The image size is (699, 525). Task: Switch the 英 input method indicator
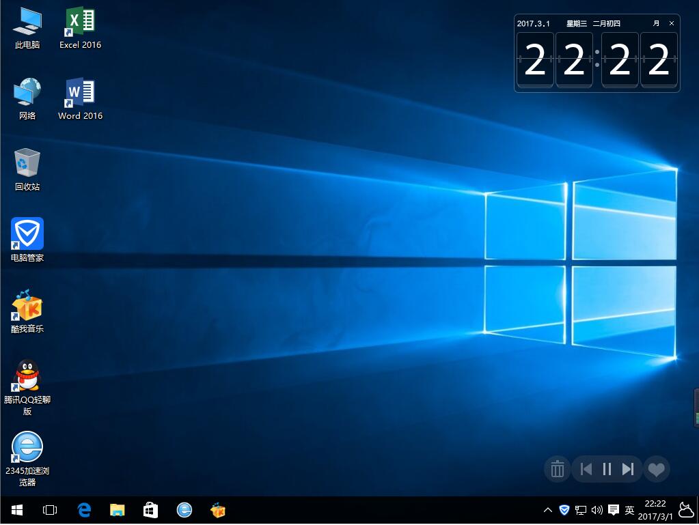(629, 510)
